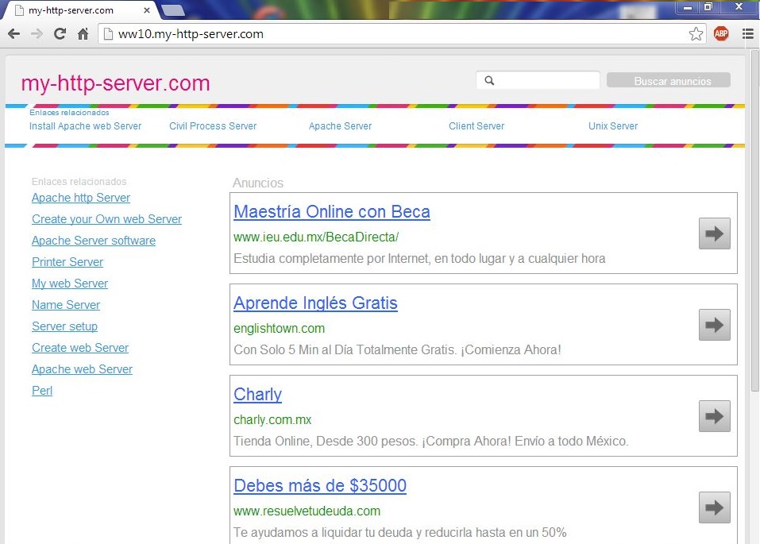Open Name Server link

[66, 305]
